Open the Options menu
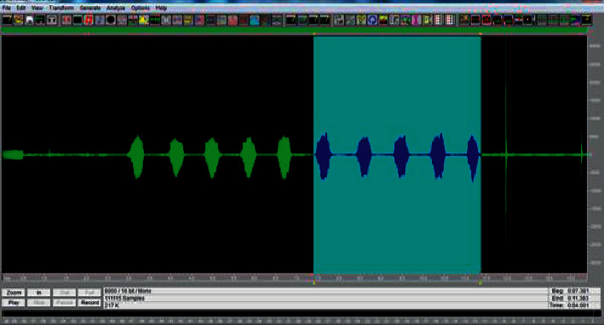Image resolution: width=604 pixels, height=325 pixels. tap(141, 8)
